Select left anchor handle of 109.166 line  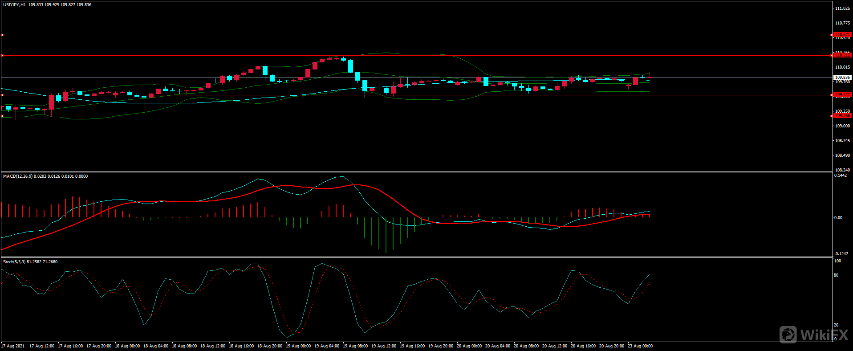[2, 116]
